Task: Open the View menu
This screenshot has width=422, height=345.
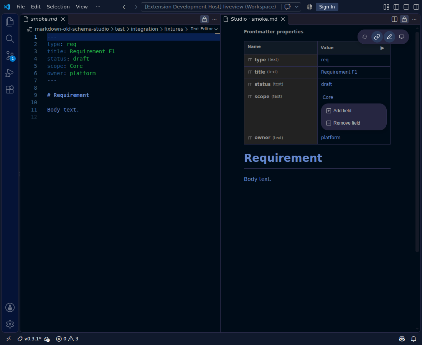Action: point(82,7)
